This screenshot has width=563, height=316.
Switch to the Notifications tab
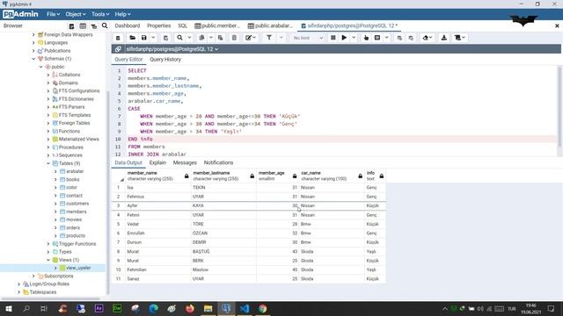point(218,162)
